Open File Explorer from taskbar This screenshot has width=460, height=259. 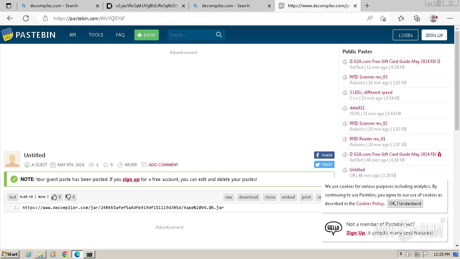[x=41, y=254]
